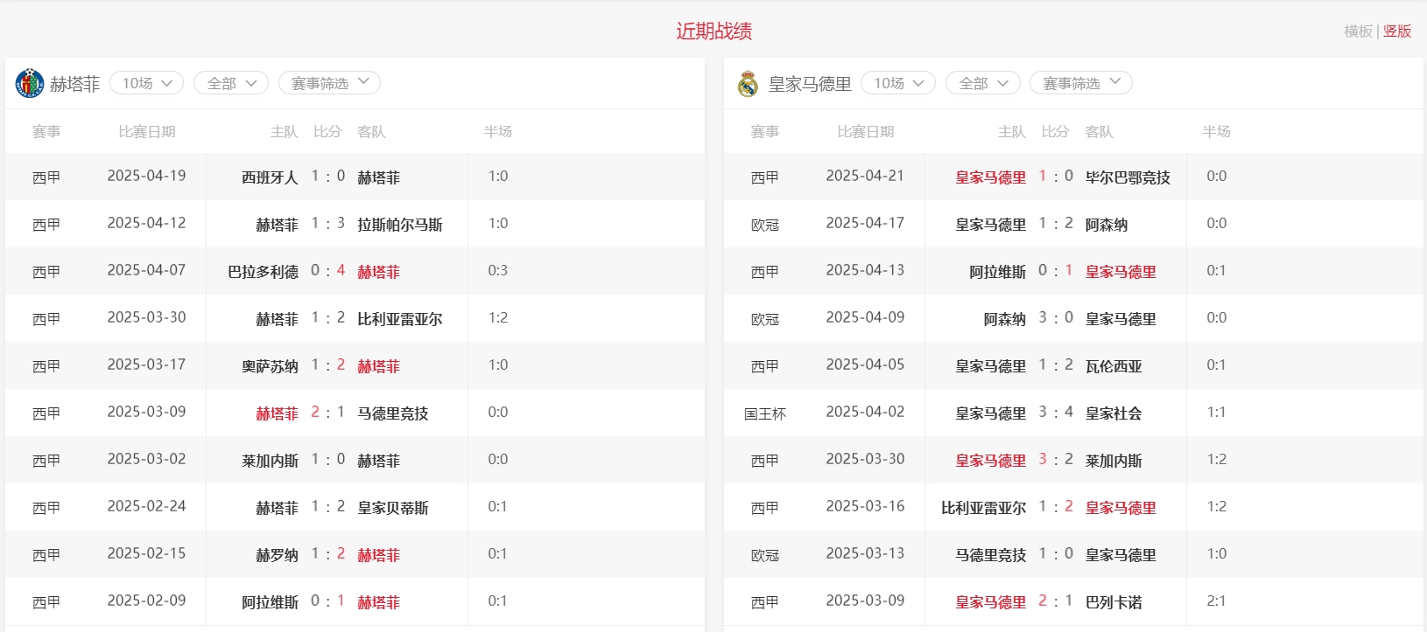The image size is (1427, 632).
Task: Open the 3:4 score against 皇家社会
Action: pyautogui.click(x=1055, y=412)
